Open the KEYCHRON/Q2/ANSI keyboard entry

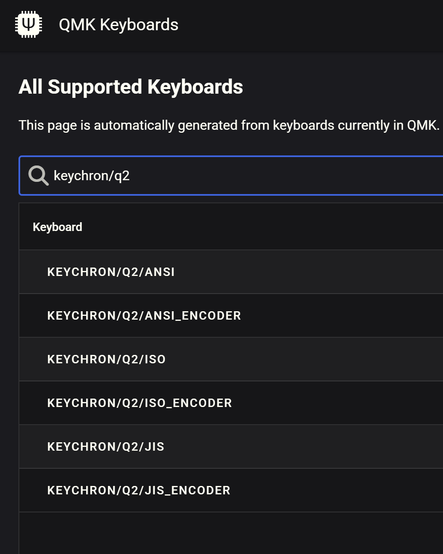tap(111, 272)
